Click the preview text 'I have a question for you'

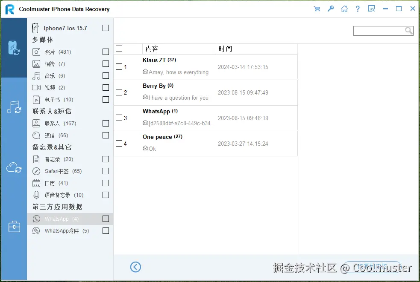click(179, 98)
